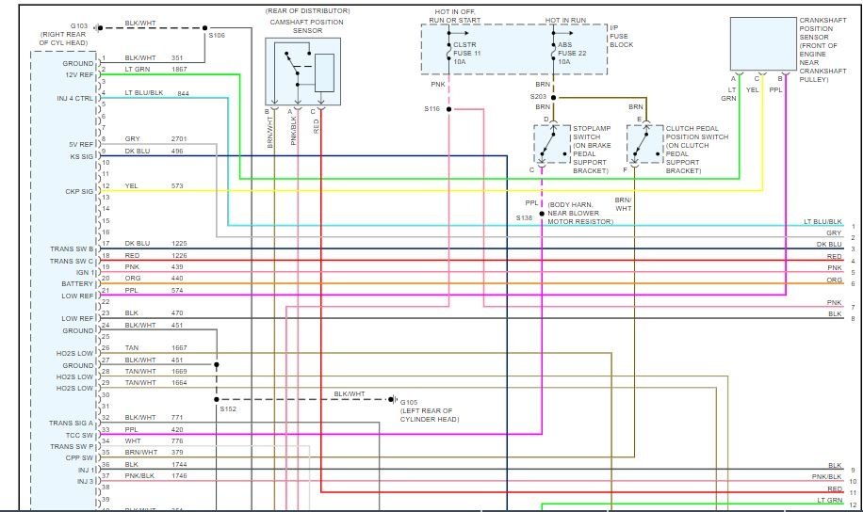Select circuit number 1667
Viewport: 863px width, 512px height.
[x=179, y=347]
